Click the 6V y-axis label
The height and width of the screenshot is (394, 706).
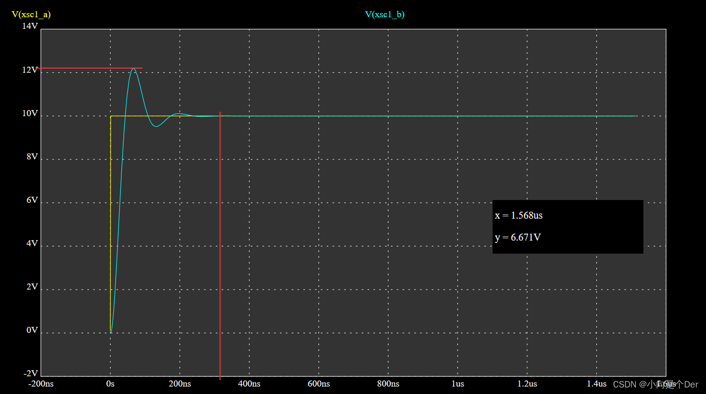(32, 200)
